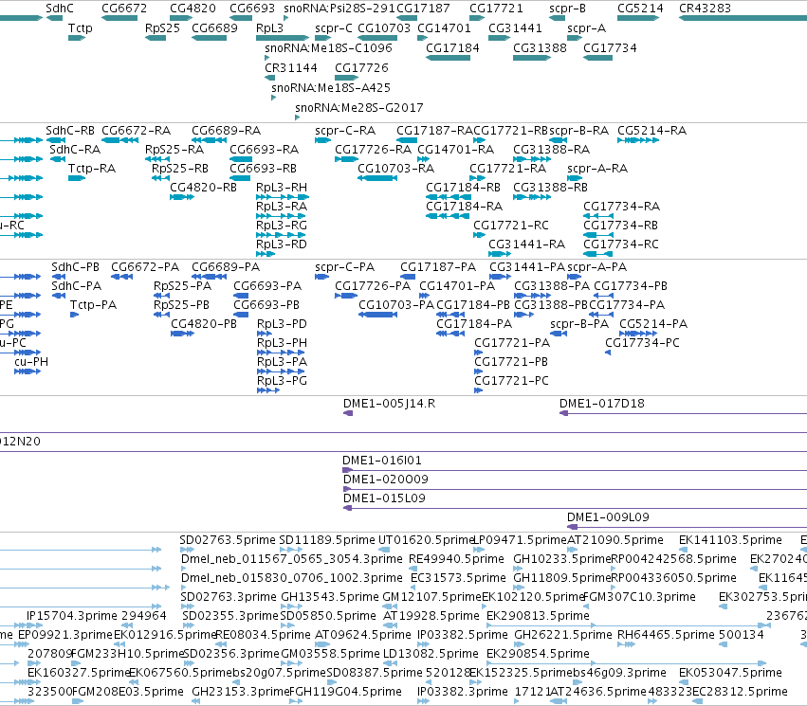Select the UT01620.5prime EST label
The height and width of the screenshot is (706, 807).
point(426,540)
